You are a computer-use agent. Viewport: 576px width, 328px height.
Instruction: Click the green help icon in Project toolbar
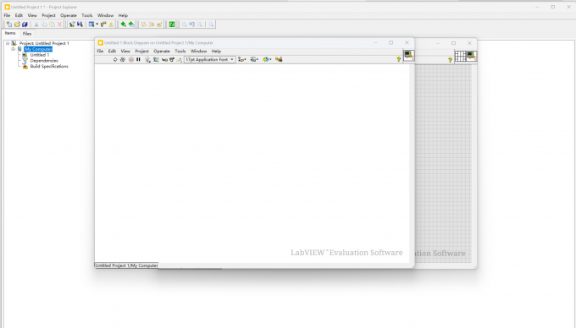[x=172, y=25]
